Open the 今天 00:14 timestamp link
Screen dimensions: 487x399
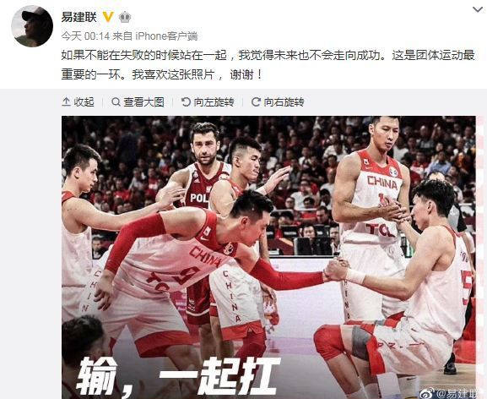point(85,36)
